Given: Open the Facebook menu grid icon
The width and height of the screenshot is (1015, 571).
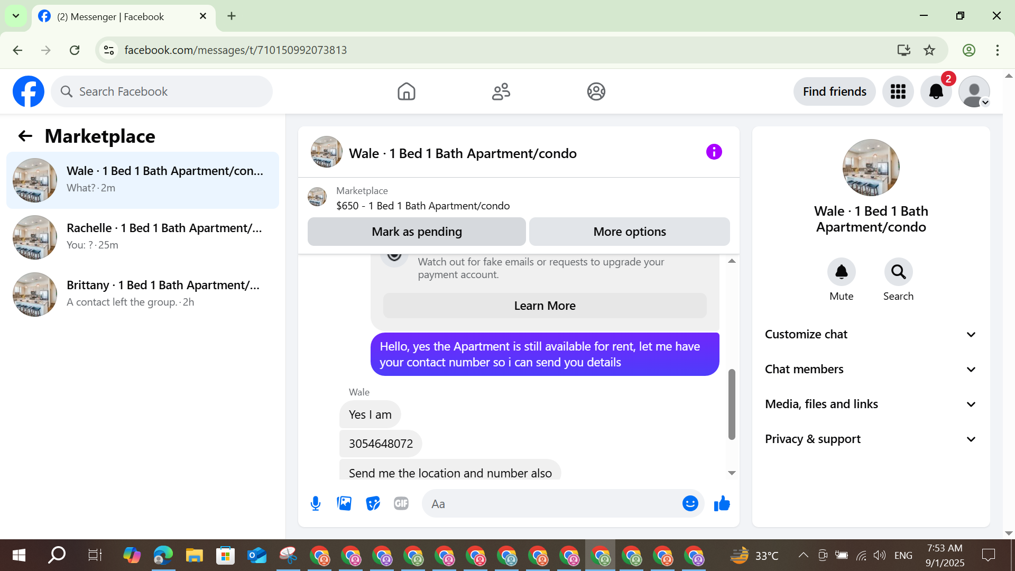Looking at the screenshot, I should coord(898,91).
